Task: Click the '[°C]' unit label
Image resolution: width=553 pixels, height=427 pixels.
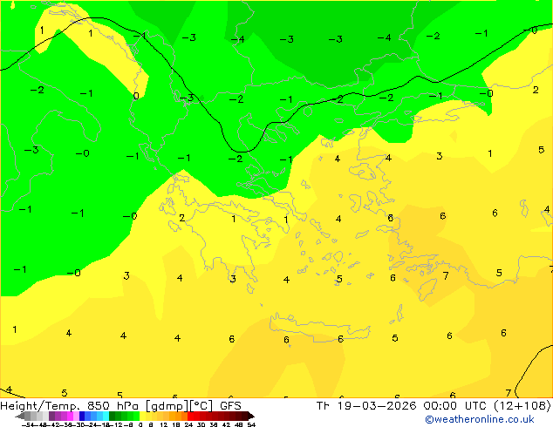Action: click(201, 406)
